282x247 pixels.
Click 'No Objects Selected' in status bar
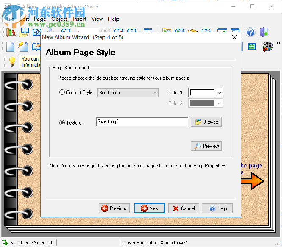(31, 243)
